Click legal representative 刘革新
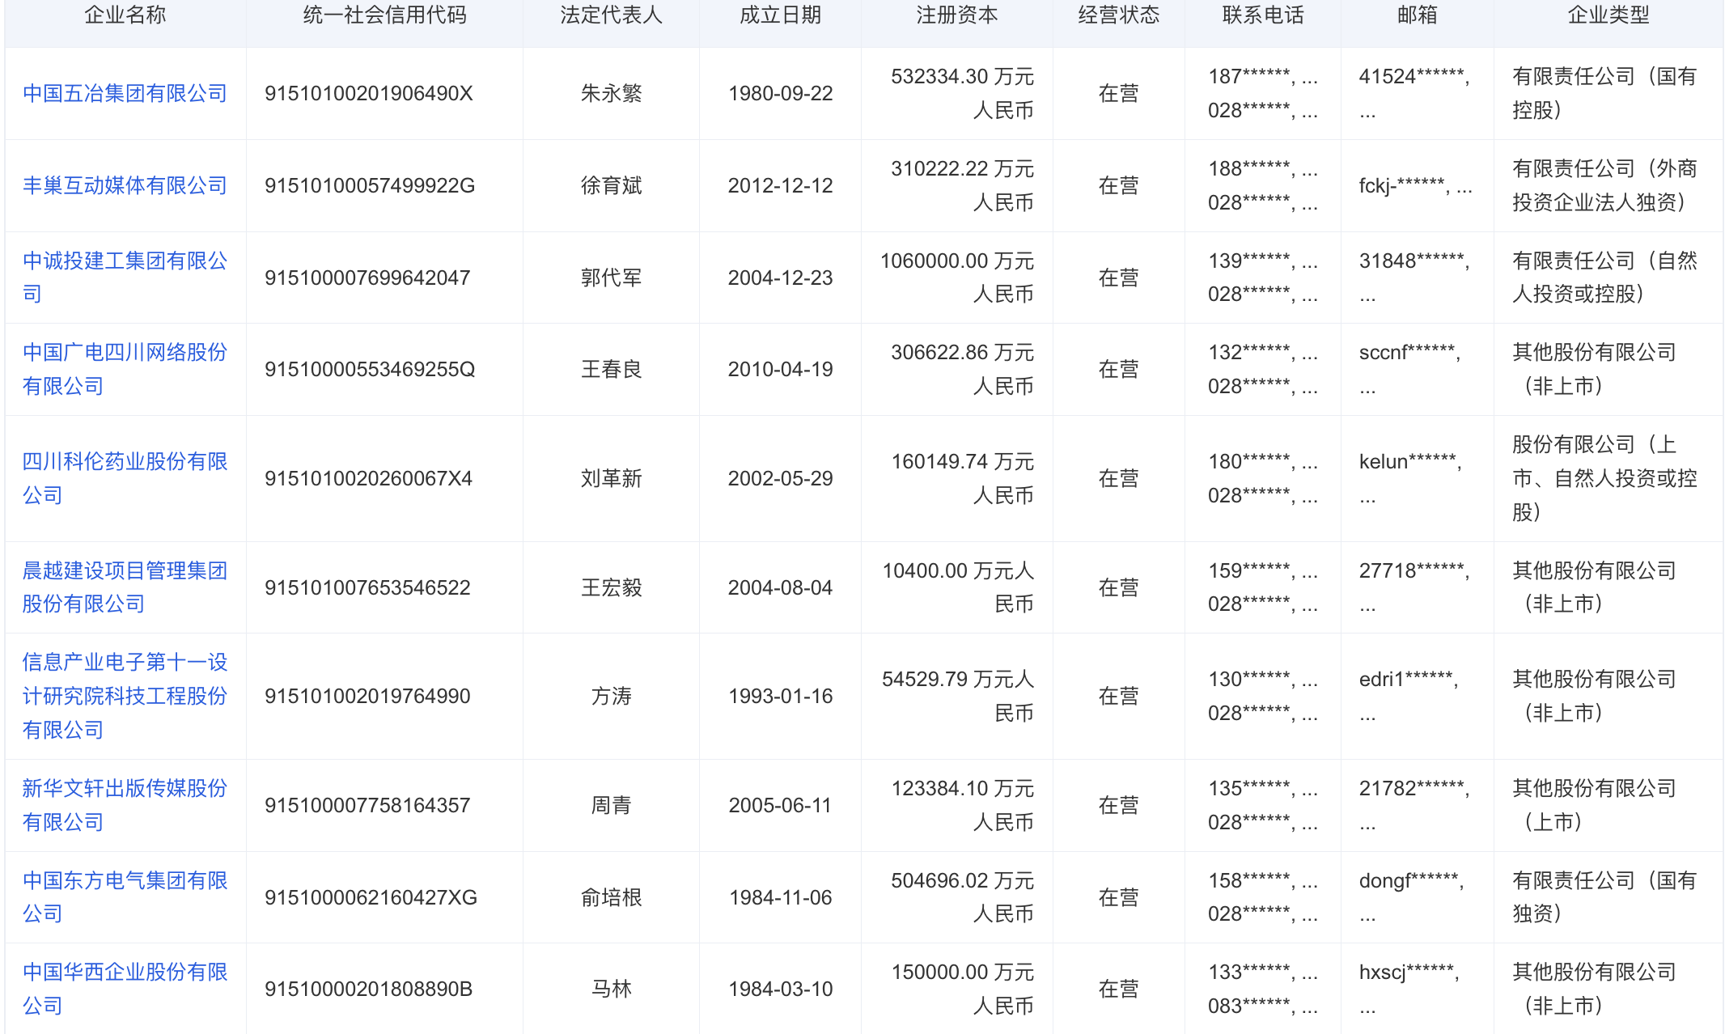Screen dimensions: 1725x1034 click(x=611, y=478)
